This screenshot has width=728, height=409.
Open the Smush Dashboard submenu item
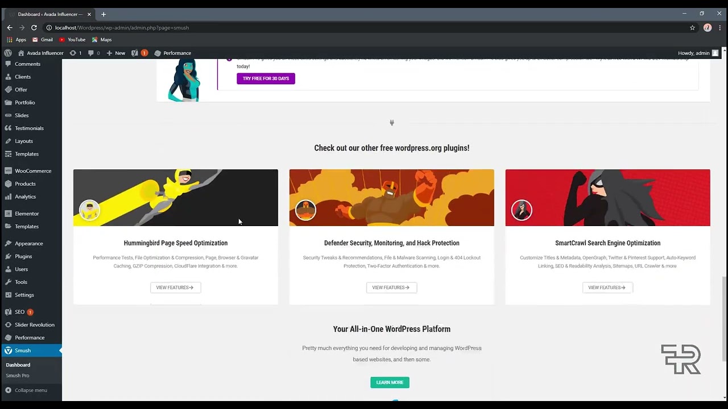click(x=18, y=365)
